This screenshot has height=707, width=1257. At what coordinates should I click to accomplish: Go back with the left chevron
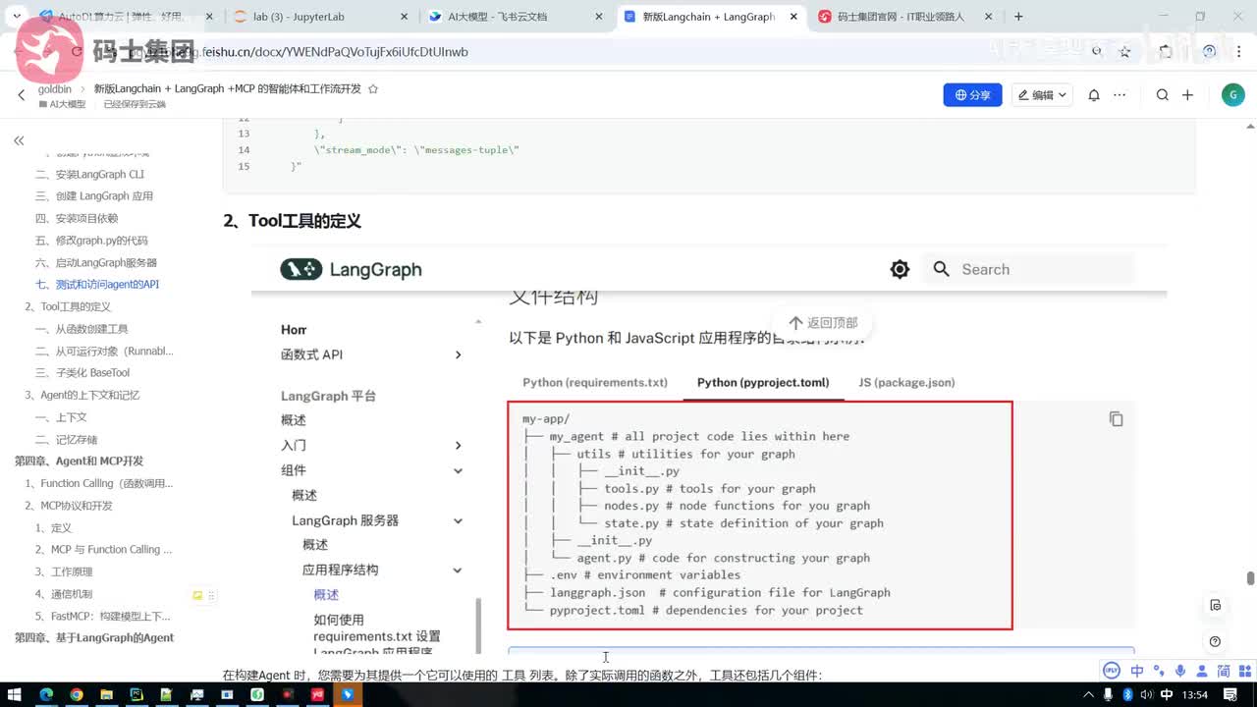tap(22, 95)
